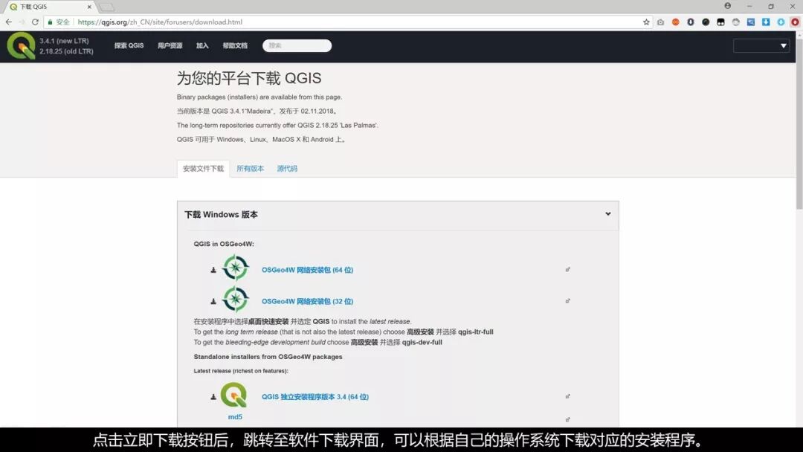Click the OSGeo4W compass logo for the 32-bit installer
This screenshot has height=452, width=803.
point(236,299)
